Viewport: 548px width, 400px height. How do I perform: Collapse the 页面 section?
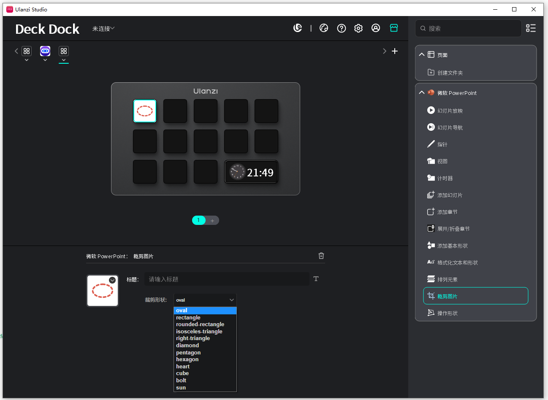click(x=422, y=54)
